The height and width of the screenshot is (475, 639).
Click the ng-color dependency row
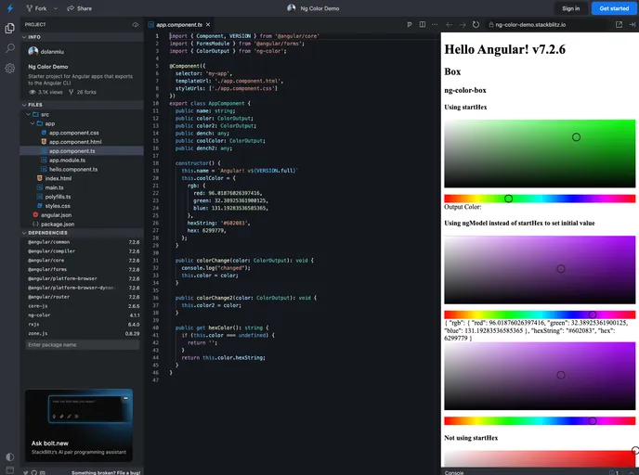pos(82,315)
